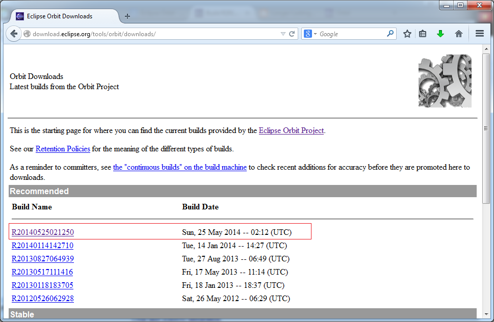Click the 'Build Date' column header
Image resolution: width=494 pixels, height=322 pixels.
[x=200, y=207]
